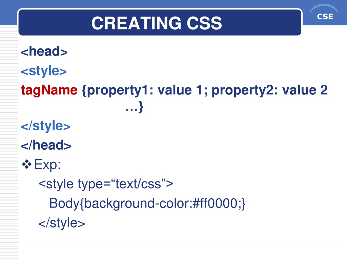Click the 'Exp:' label

47,165
